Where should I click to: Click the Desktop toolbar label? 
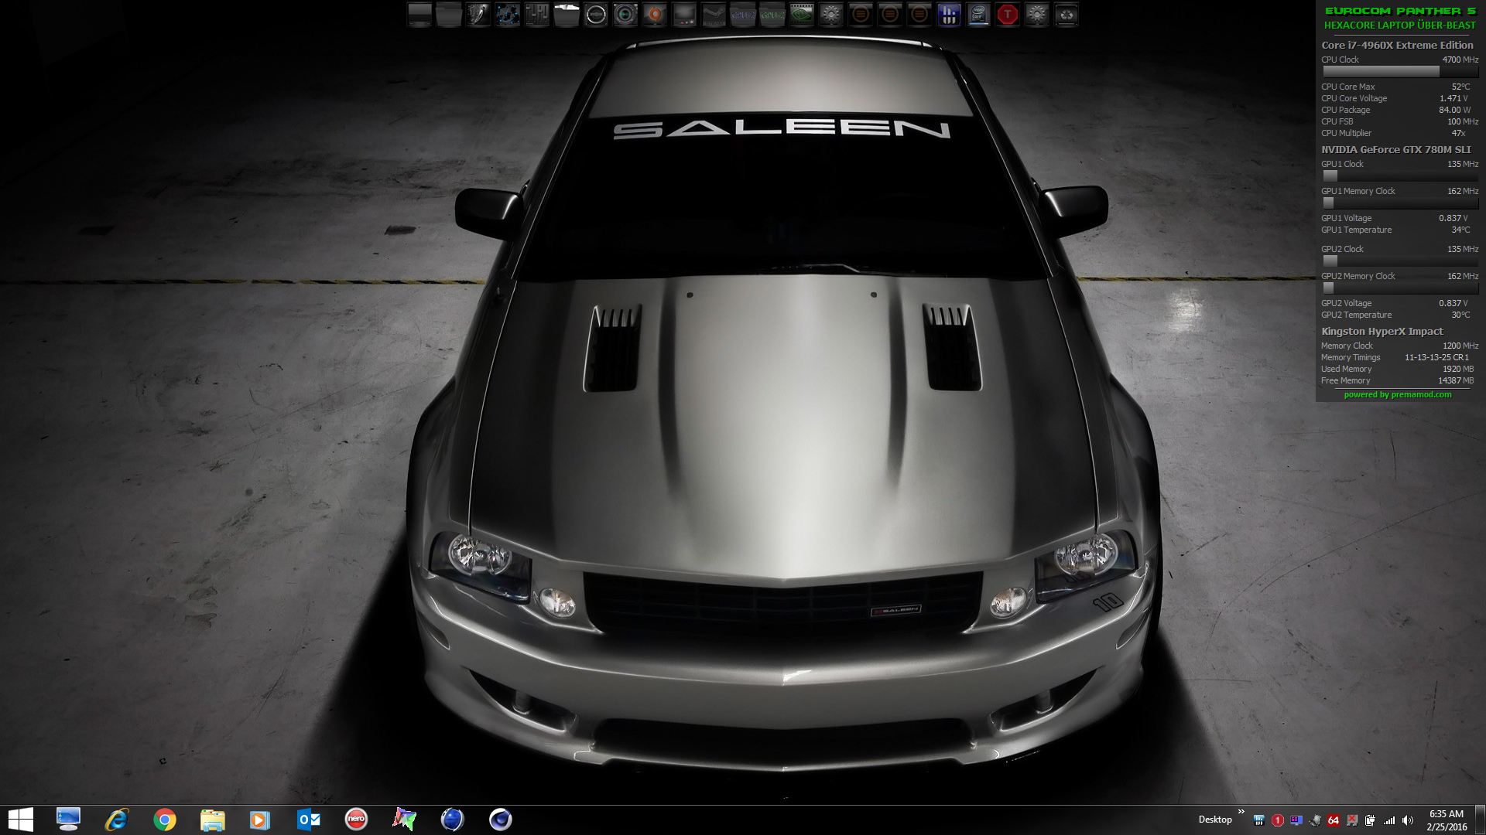click(x=1215, y=820)
